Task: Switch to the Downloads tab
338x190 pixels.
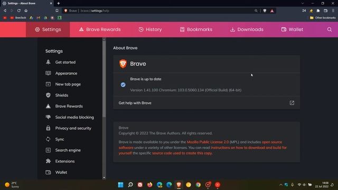Action: click(x=247, y=30)
